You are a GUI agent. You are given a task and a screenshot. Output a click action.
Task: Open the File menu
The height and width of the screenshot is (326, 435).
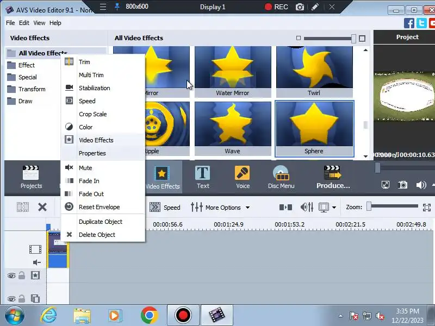tap(10, 23)
